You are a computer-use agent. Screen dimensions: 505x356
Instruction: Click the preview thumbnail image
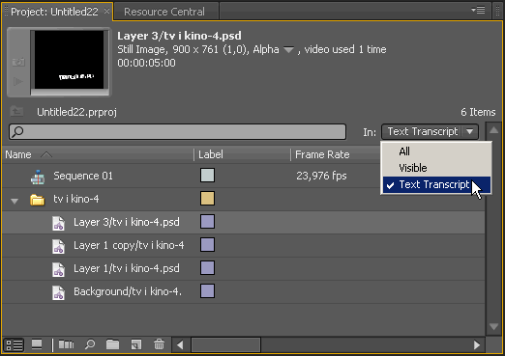tap(70, 60)
